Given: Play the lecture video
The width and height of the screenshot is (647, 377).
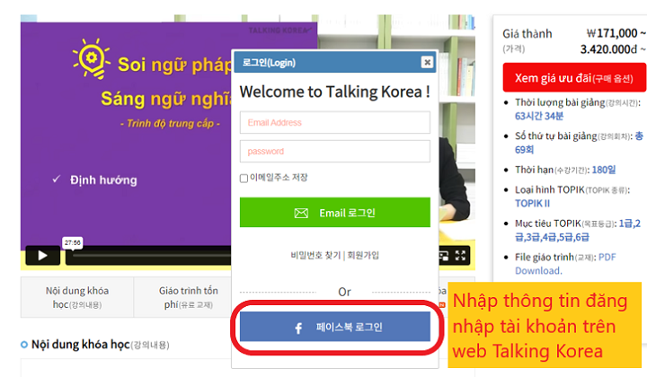Looking at the screenshot, I should 43,256.
